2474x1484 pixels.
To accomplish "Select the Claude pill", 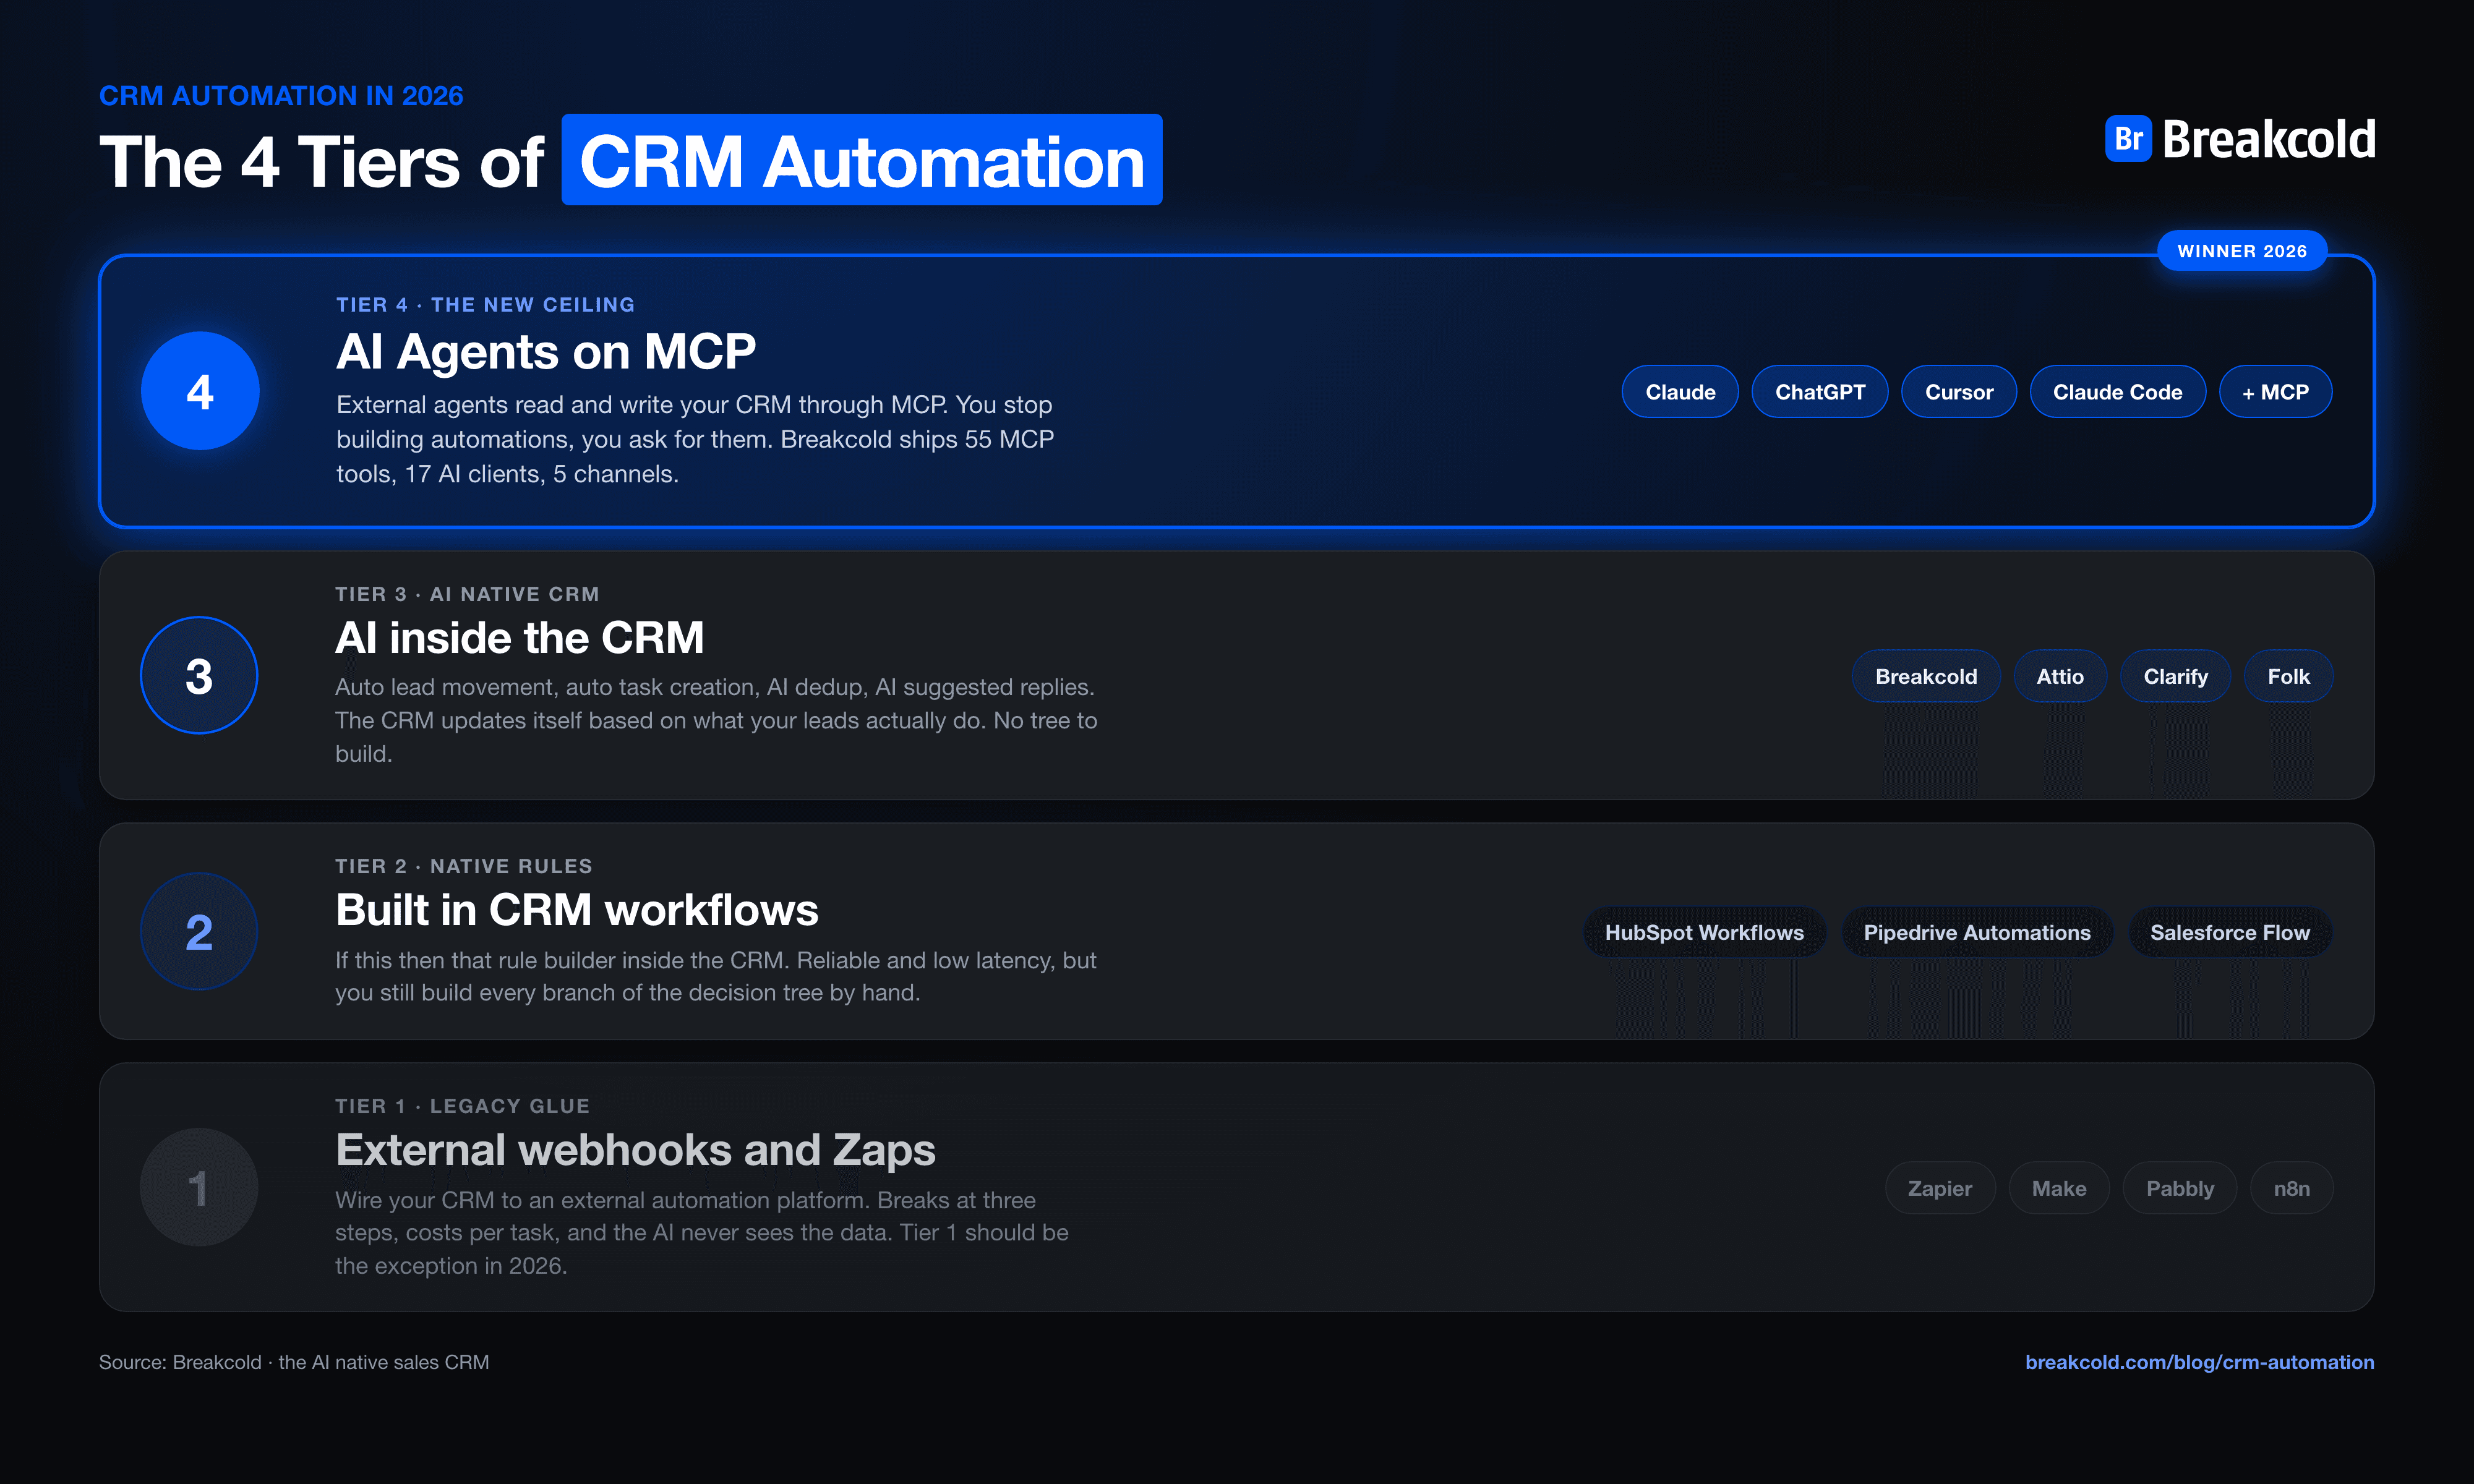I will click(x=1680, y=392).
